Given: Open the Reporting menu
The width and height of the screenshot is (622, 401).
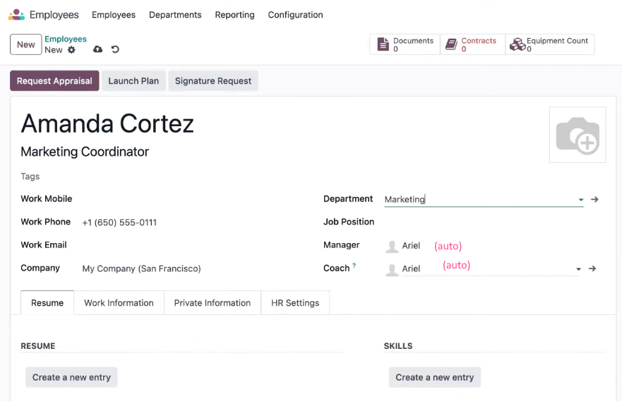Looking at the screenshot, I should pyautogui.click(x=235, y=15).
